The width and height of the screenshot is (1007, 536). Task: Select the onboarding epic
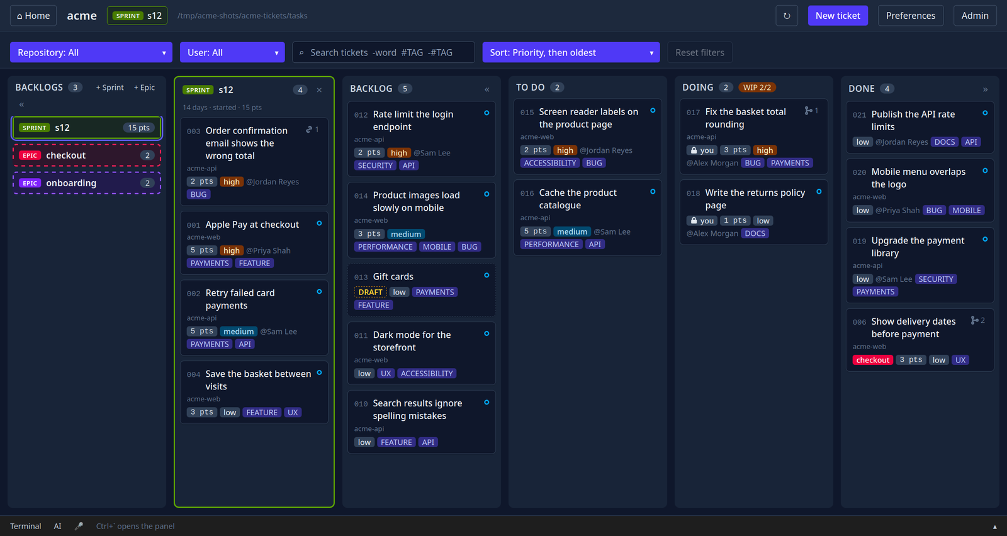(x=87, y=183)
